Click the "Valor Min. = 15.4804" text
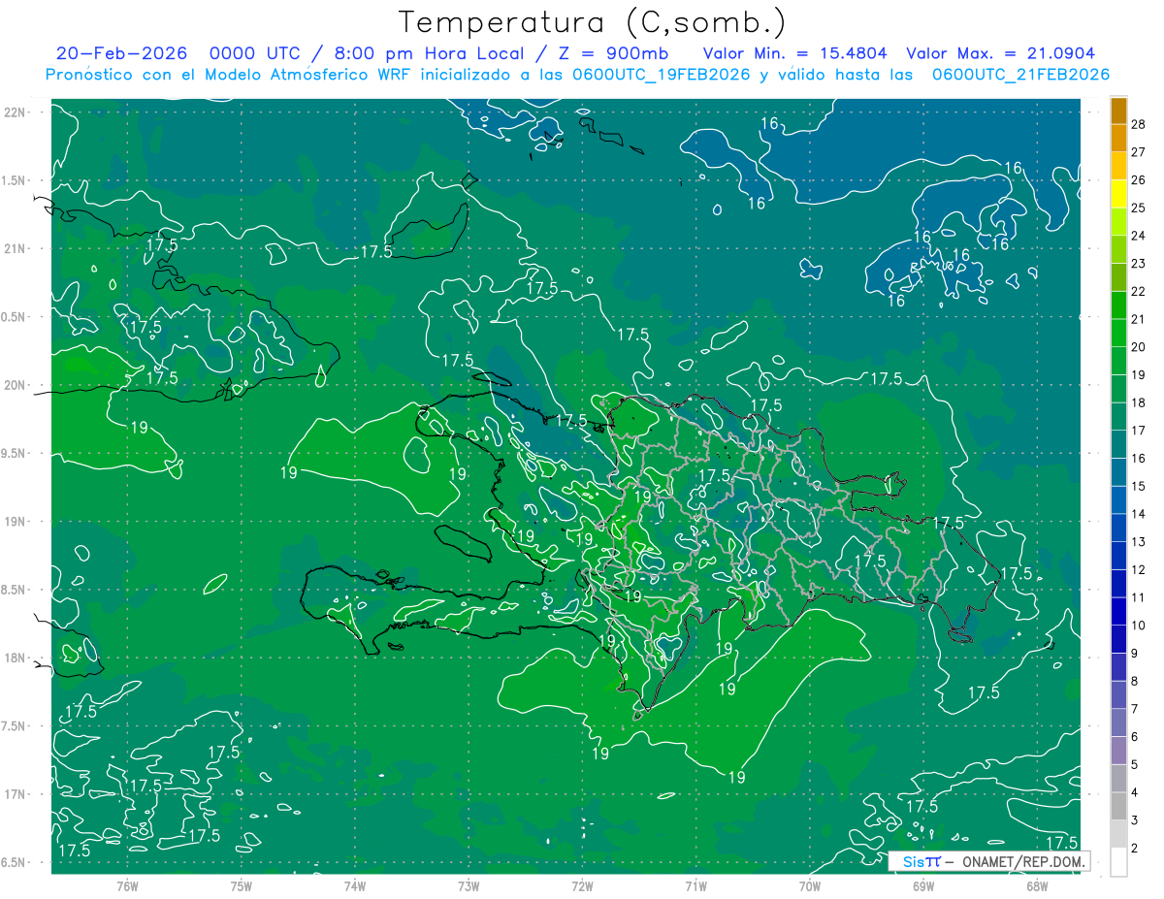1164x899 pixels. tap(793, 53)
